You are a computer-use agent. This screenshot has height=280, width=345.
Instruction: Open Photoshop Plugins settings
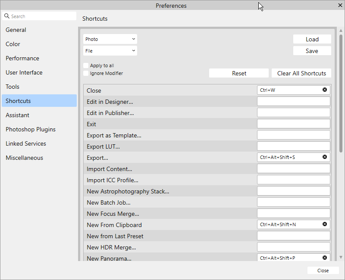pos(31,129)
